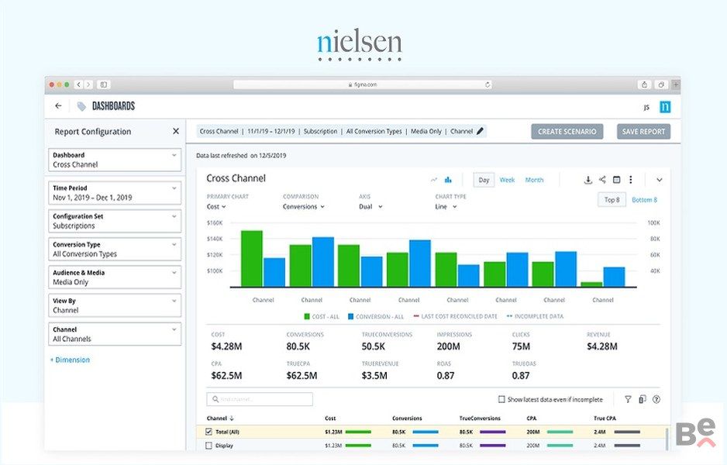727x465 pixels.
Task: Reload page in address bar
Action: [488, 84]
